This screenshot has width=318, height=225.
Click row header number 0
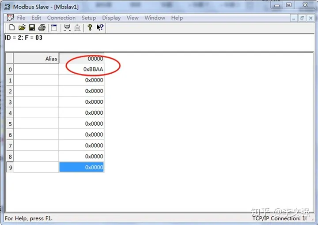tap(10, 69)
